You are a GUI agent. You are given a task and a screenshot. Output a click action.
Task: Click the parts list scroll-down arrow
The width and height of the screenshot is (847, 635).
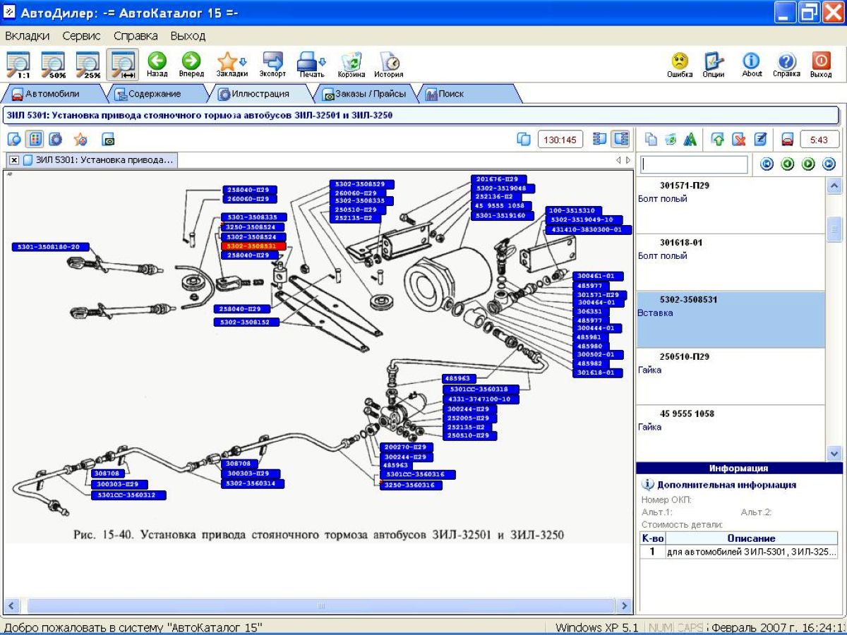[834, 454]
